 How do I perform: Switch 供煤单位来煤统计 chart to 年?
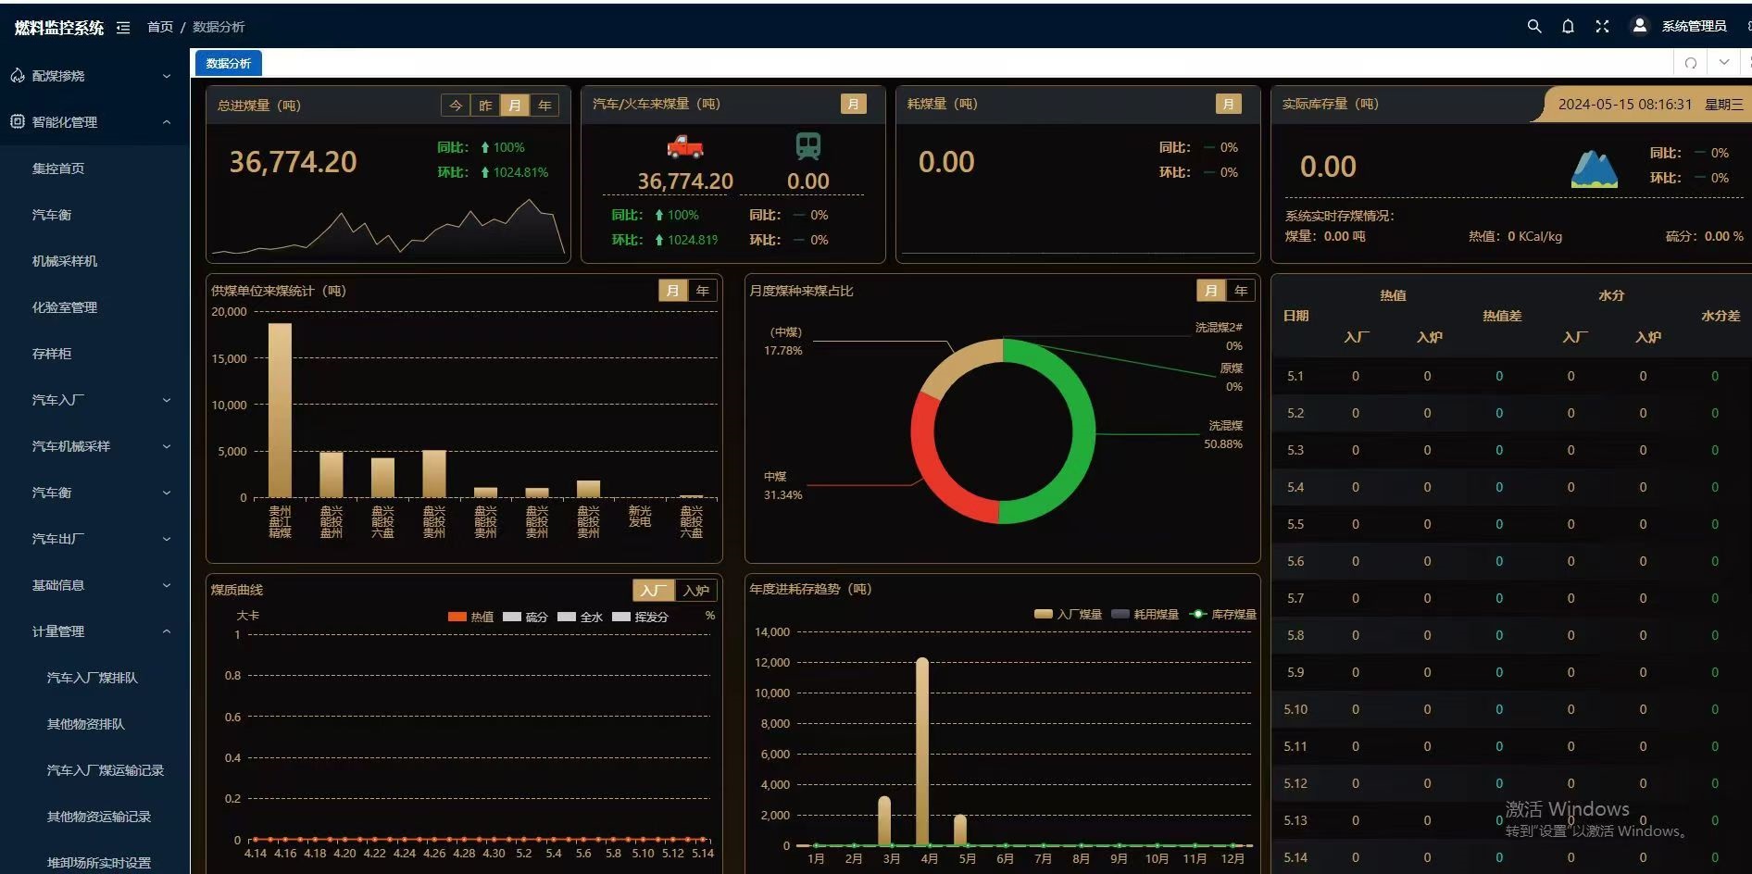pyautogui.click(x=703, y=291)
